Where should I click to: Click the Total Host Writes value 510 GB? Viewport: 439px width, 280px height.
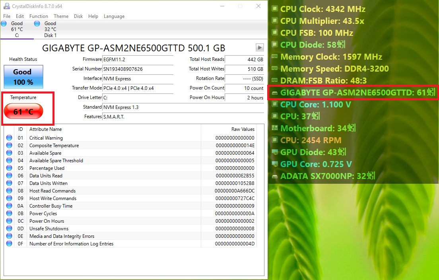tap(245, 69)
